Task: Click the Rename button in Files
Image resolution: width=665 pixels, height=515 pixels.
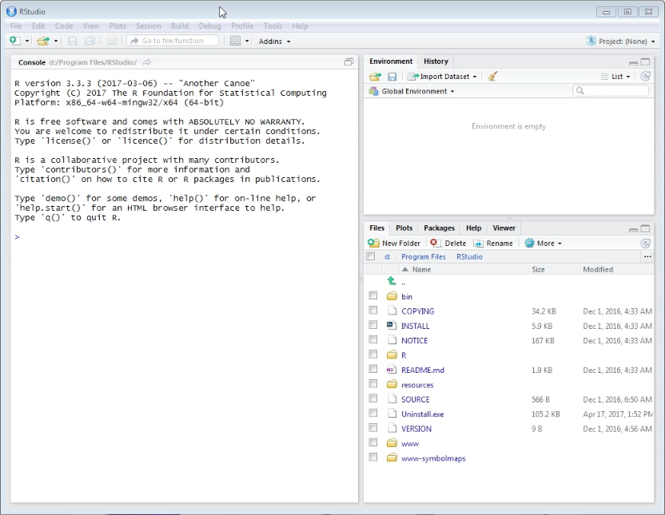Action: (x=493, y=243)
